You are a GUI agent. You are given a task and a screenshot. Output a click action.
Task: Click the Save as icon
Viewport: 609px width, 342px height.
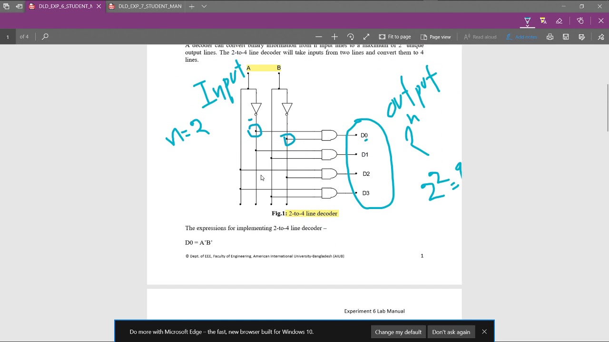pyautogui.click(x=581, y=37)
